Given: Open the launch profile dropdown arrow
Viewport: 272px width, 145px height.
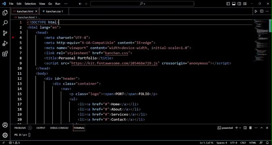Looking at the screenshot, I should [x=240, y=128].
